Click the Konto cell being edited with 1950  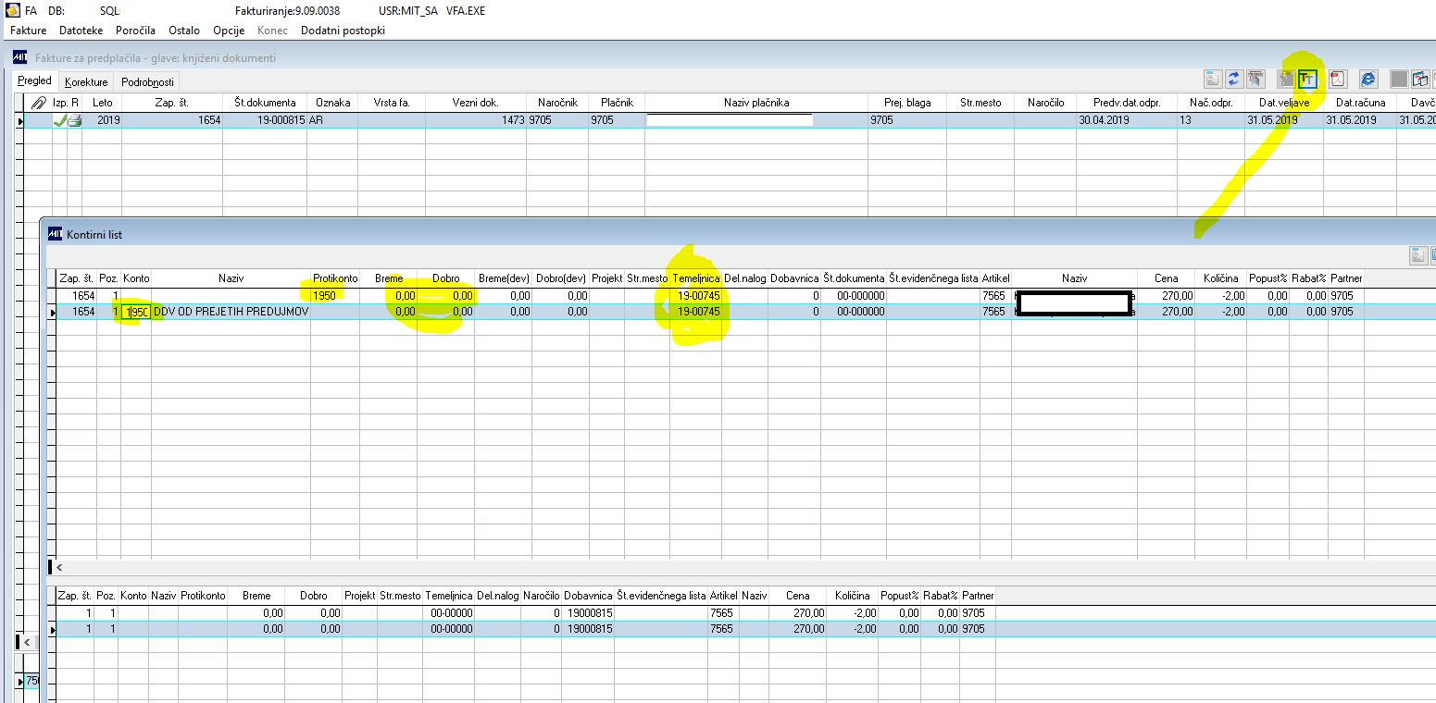point(137,312)
